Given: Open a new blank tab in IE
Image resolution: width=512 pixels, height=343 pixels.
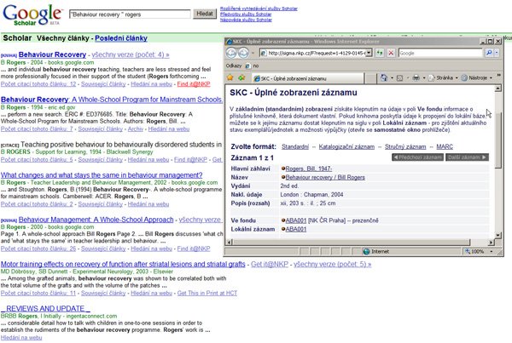Looking at the screenshot, I should pos(370,78).
